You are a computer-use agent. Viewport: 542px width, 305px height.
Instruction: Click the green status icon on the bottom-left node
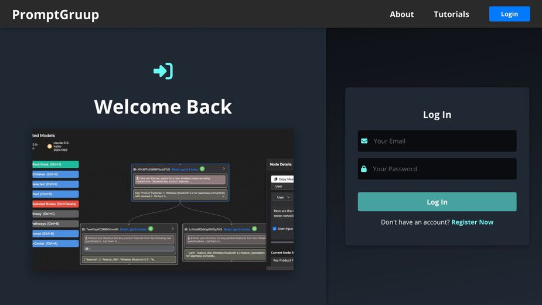pos(151,229)
